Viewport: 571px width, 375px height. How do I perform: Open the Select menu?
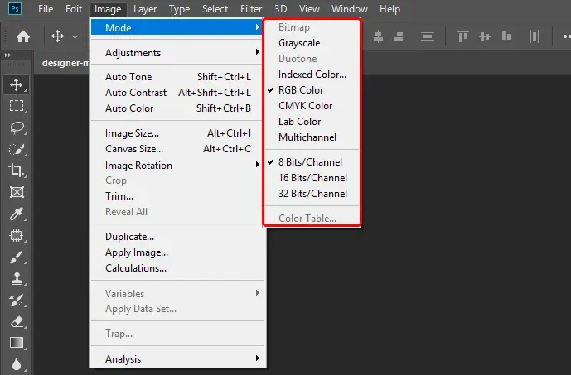click(215, 9)
